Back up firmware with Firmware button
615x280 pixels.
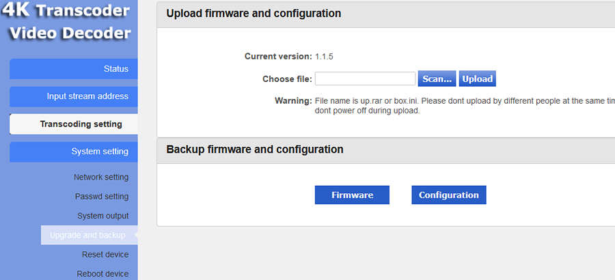tap(352, 195)
